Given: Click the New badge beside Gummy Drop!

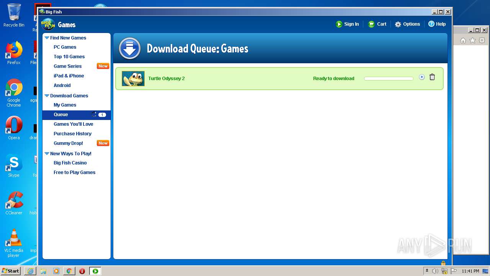Looking at the screenshot, I should pos(103,143).
